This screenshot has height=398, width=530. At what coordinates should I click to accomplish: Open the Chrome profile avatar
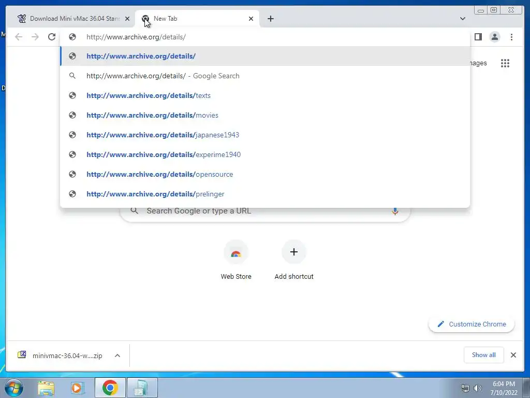pos(494,37)
